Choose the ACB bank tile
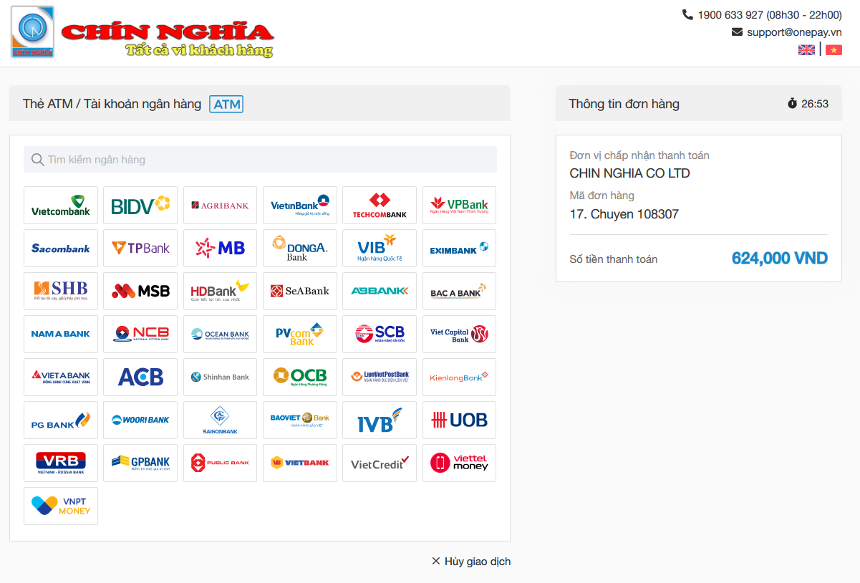Viewport: 860px width, 583px height. pos(140,377)
